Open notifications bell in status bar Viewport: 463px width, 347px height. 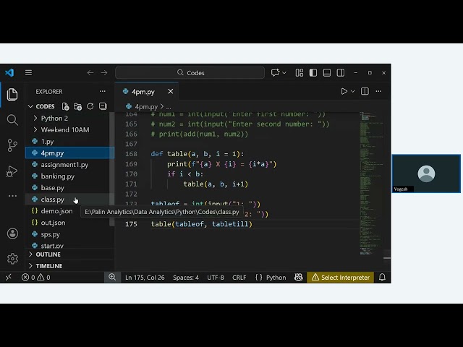coord(382,277)
